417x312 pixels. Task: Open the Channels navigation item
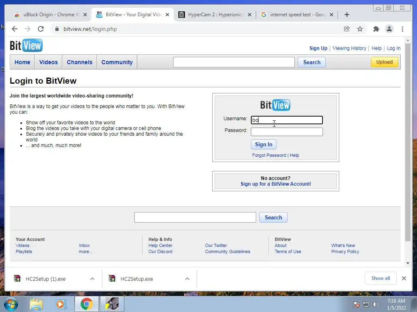[x=79, y=62]
